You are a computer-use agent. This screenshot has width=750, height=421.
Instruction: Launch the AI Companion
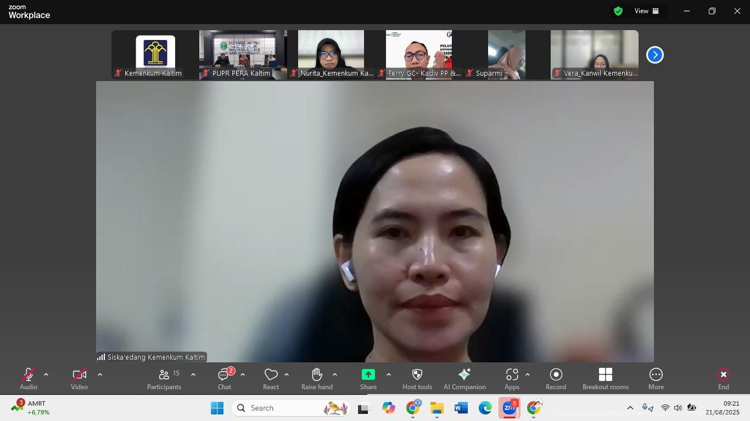tap(464, 378)
